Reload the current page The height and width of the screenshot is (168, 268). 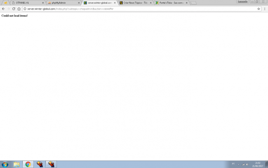[x=14, y=9]
